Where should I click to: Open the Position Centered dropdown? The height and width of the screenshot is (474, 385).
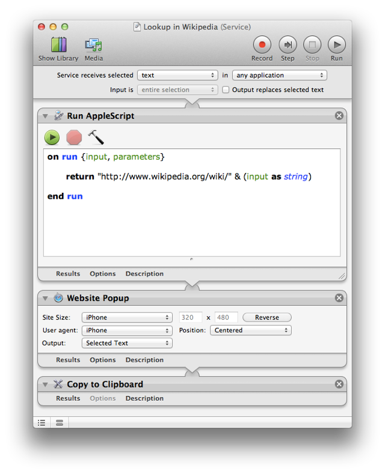coord(250,330)
